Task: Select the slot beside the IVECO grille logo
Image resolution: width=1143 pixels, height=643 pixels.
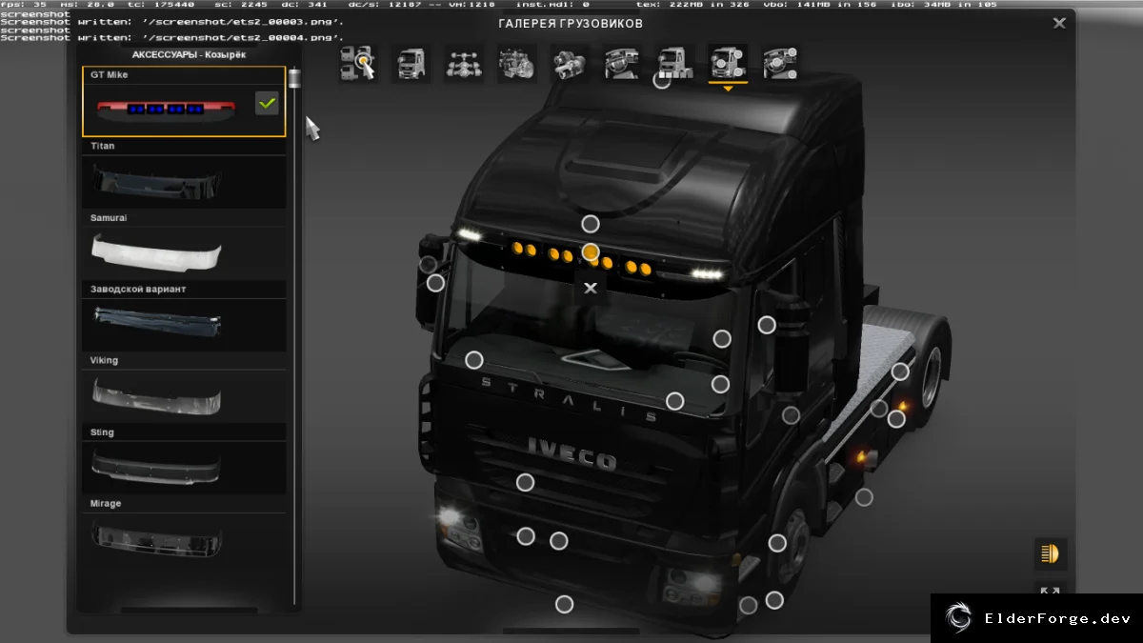Action: coord(525,482)
